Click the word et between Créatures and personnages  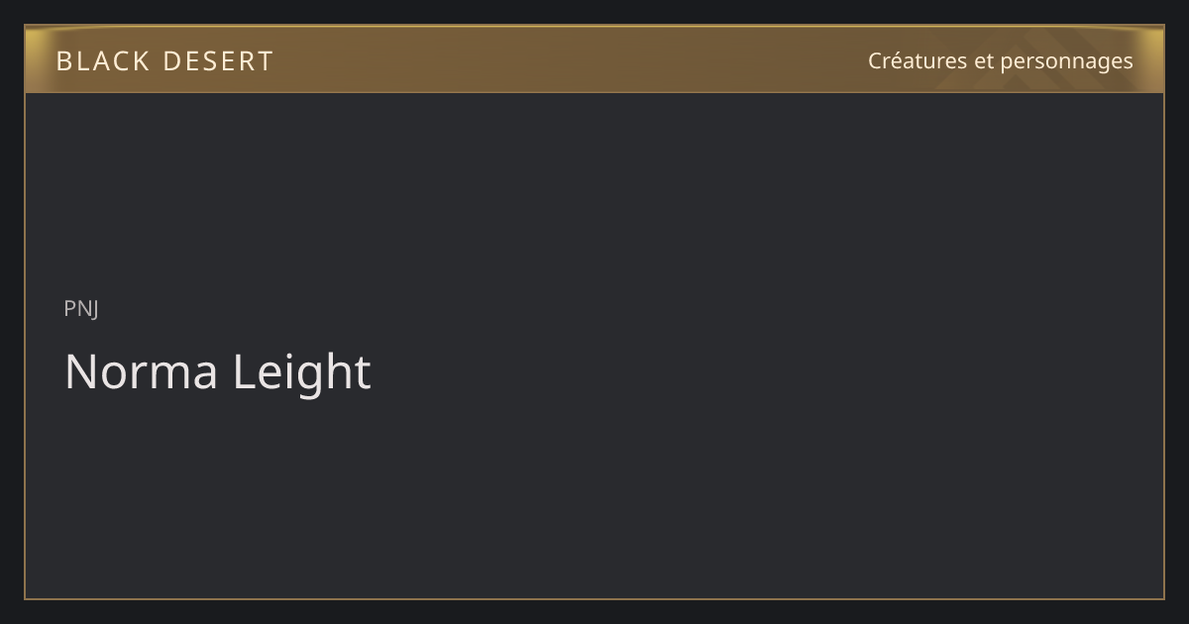coord(984,61)
